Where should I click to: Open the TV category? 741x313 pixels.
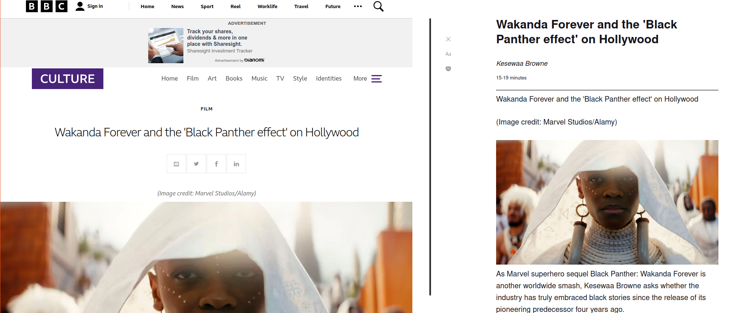[280, 79]
